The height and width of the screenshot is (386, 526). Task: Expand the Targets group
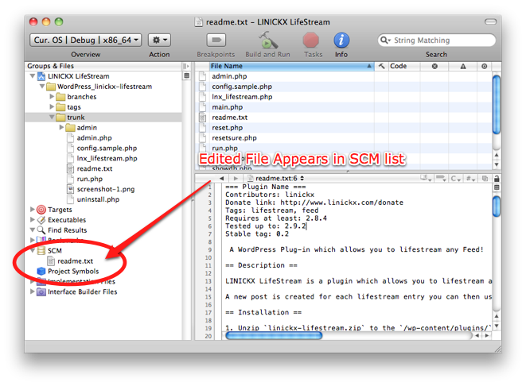coord(33,209)
